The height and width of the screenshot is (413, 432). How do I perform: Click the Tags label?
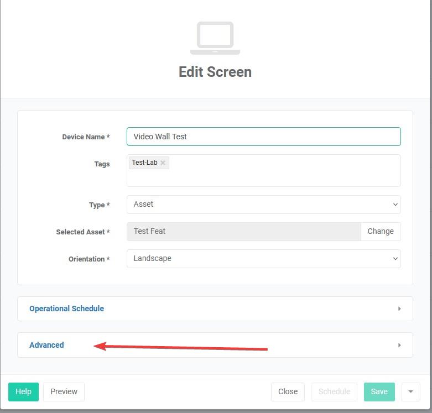click(x=102, y=164)
